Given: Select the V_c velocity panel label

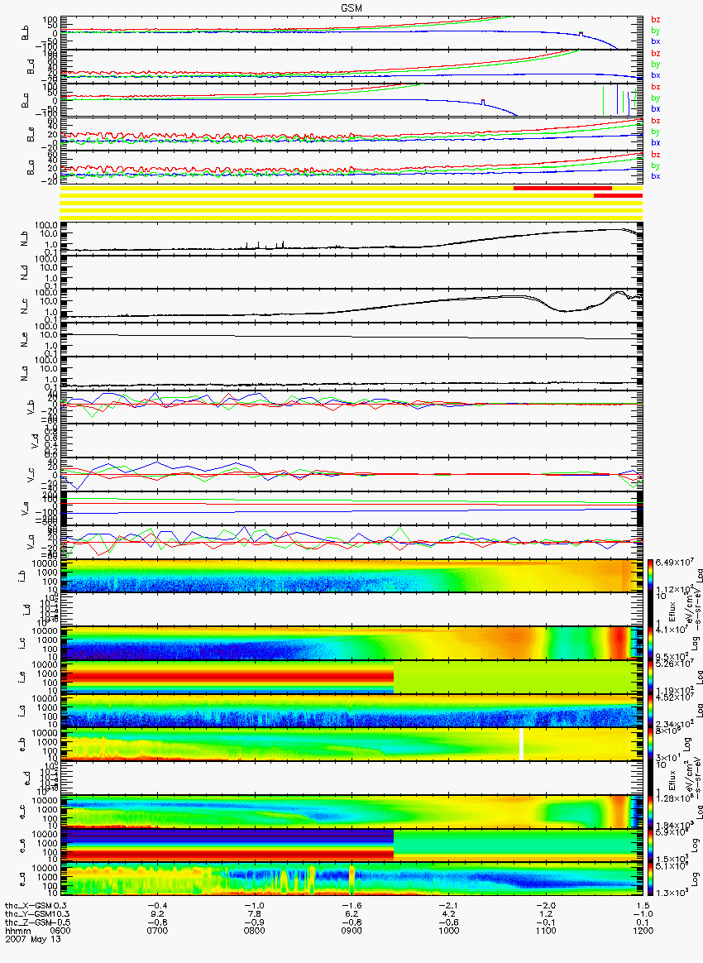Looking at the screenshot, I should pyautogui.click(x=30, y=474).
